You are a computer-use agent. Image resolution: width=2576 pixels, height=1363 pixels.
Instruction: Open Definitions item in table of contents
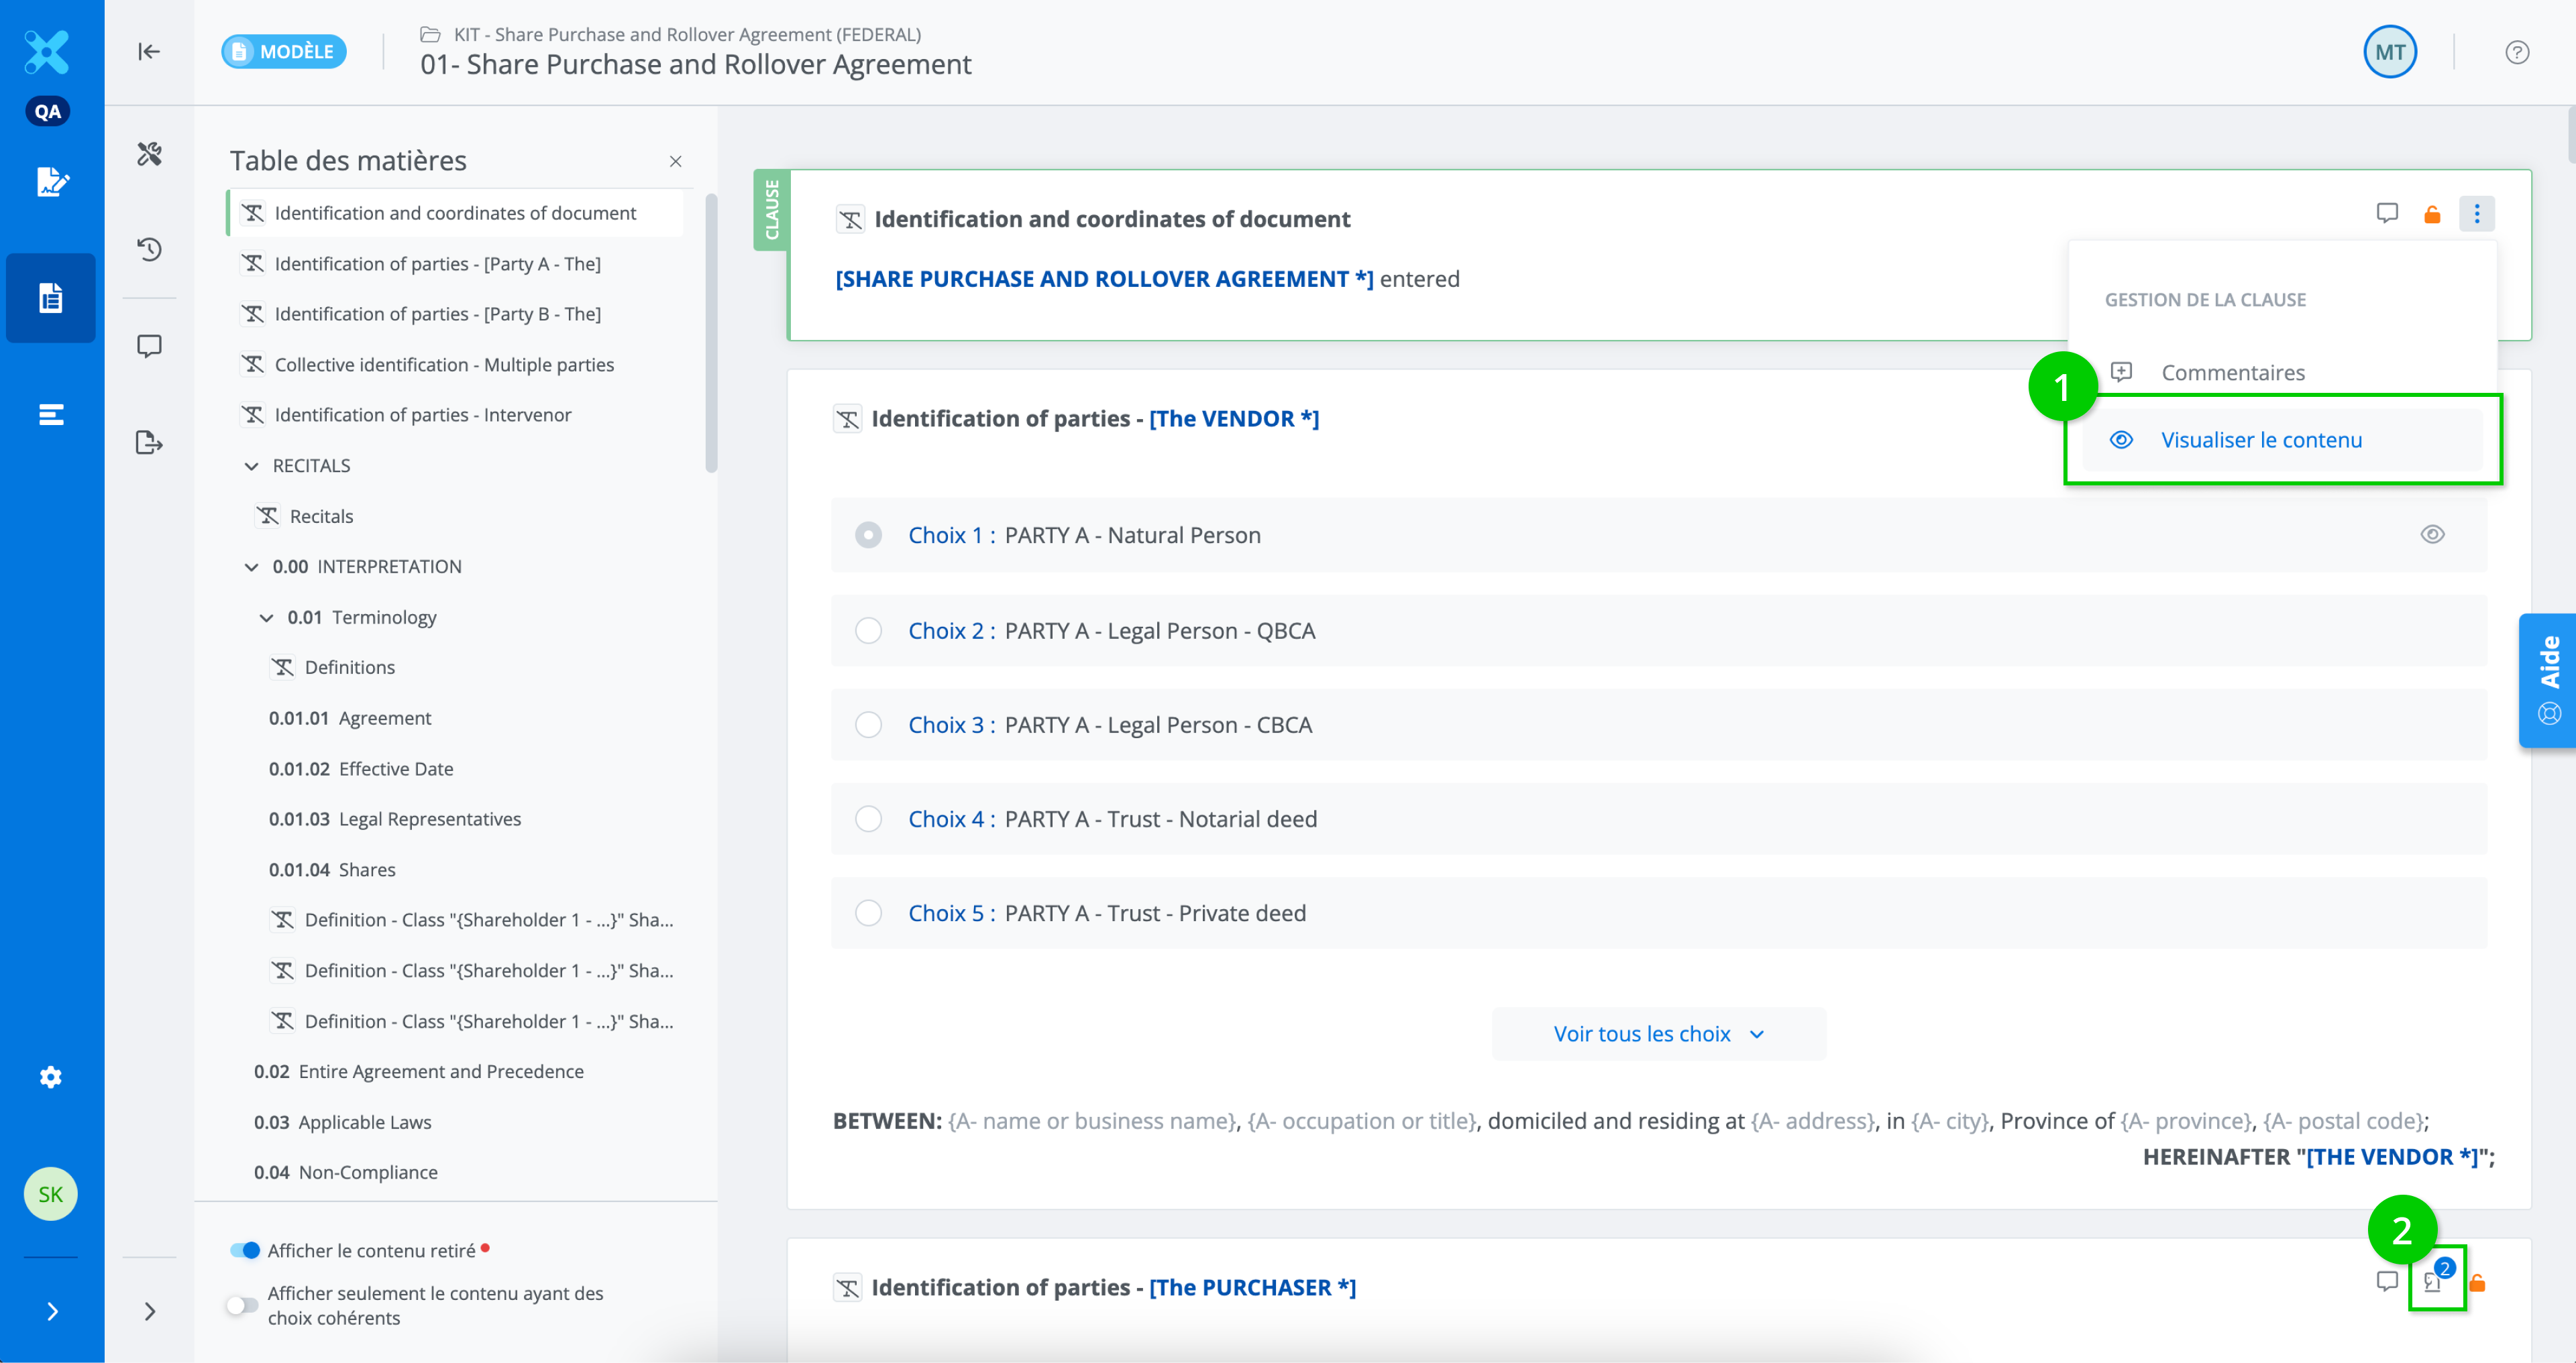tap(349, 666)
